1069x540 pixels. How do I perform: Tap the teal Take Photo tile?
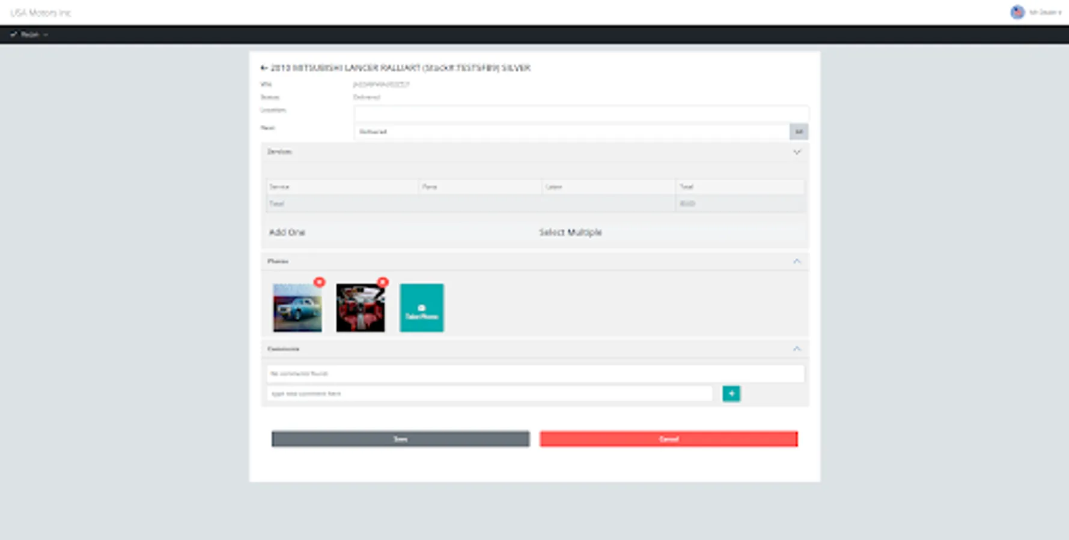tap(422, 308)
